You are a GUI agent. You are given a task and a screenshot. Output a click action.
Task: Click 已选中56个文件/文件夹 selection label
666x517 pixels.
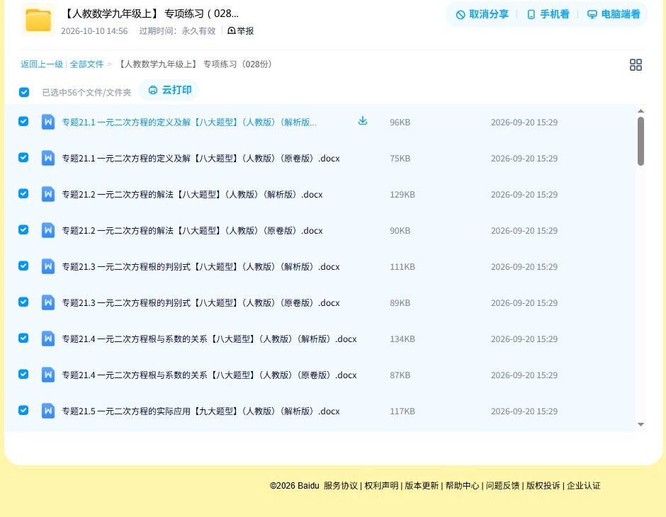pos(86,93)
